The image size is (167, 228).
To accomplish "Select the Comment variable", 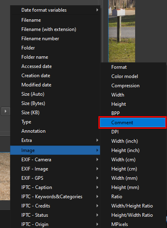I will point(133,122).
